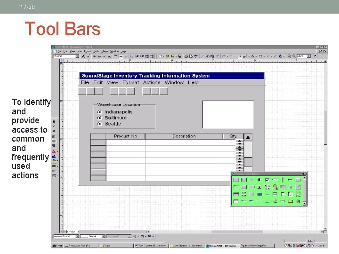Click the align left icon on left toolbar

pos(54,136)
